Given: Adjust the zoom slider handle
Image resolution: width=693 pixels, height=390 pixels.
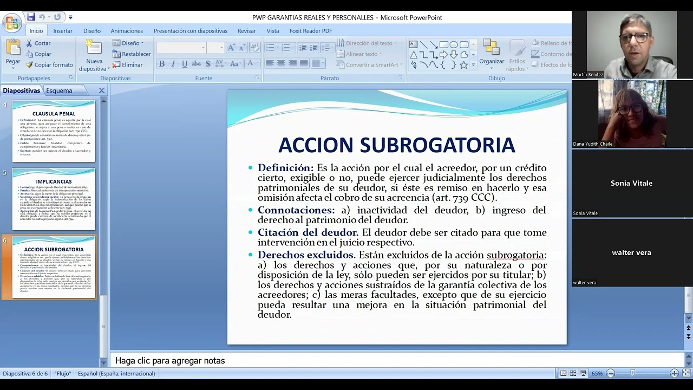Looking at the screenshot, I should pyautogui.click(x=632, y=373).
